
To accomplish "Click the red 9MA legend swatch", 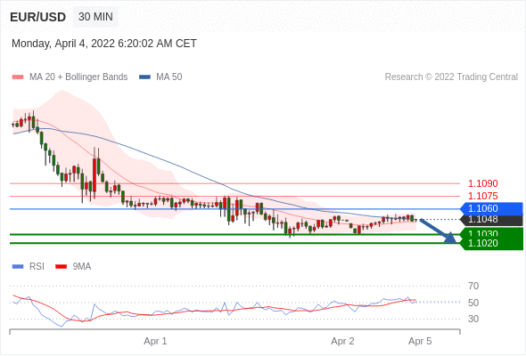I will point(61,267).
